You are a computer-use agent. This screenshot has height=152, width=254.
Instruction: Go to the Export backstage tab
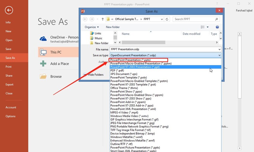14,85
